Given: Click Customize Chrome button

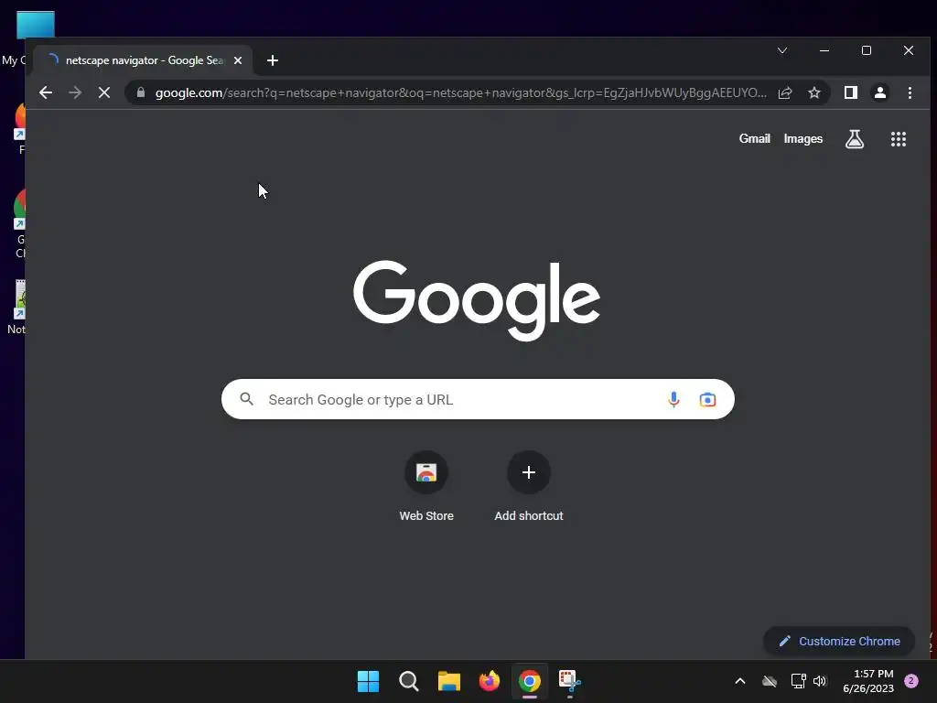Looking at the screenshot, I should pyautogui.click(x=839, y=641).
